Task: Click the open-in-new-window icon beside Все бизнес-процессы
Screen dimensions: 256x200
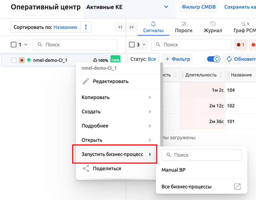Action: pos(237,186)
